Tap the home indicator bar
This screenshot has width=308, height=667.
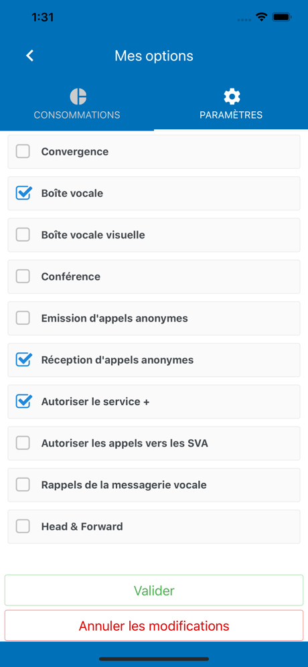[154, 659]
